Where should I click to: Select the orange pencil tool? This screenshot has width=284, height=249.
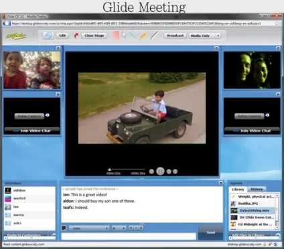point(143,36)
